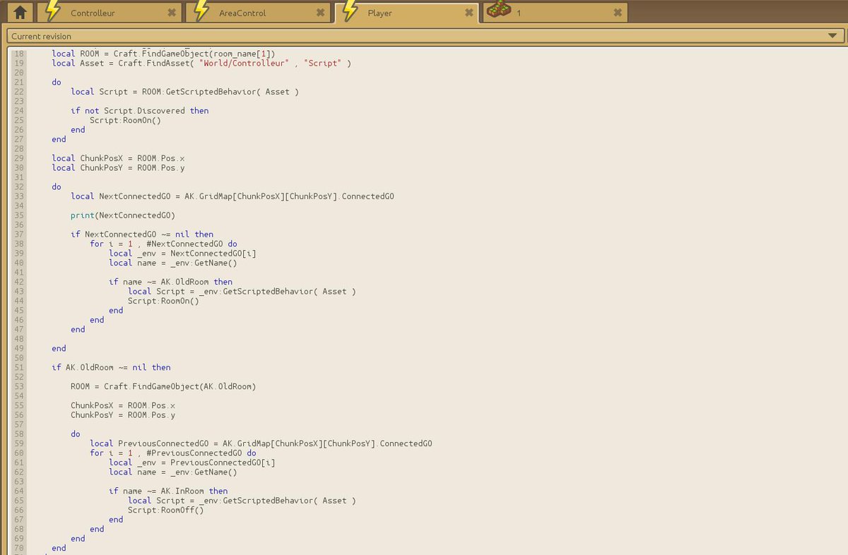The height and width of the screenshot is (555, 848).
Task: Click 'local _env = NextConnectedGO[i]' line
Action: 182,253
